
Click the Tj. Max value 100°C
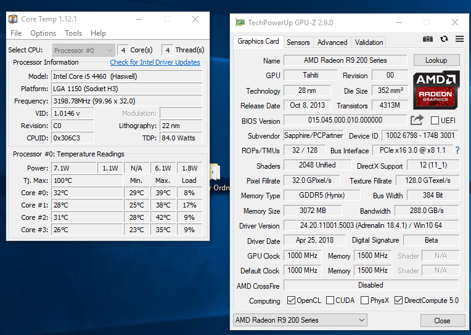tap(87, 180)
